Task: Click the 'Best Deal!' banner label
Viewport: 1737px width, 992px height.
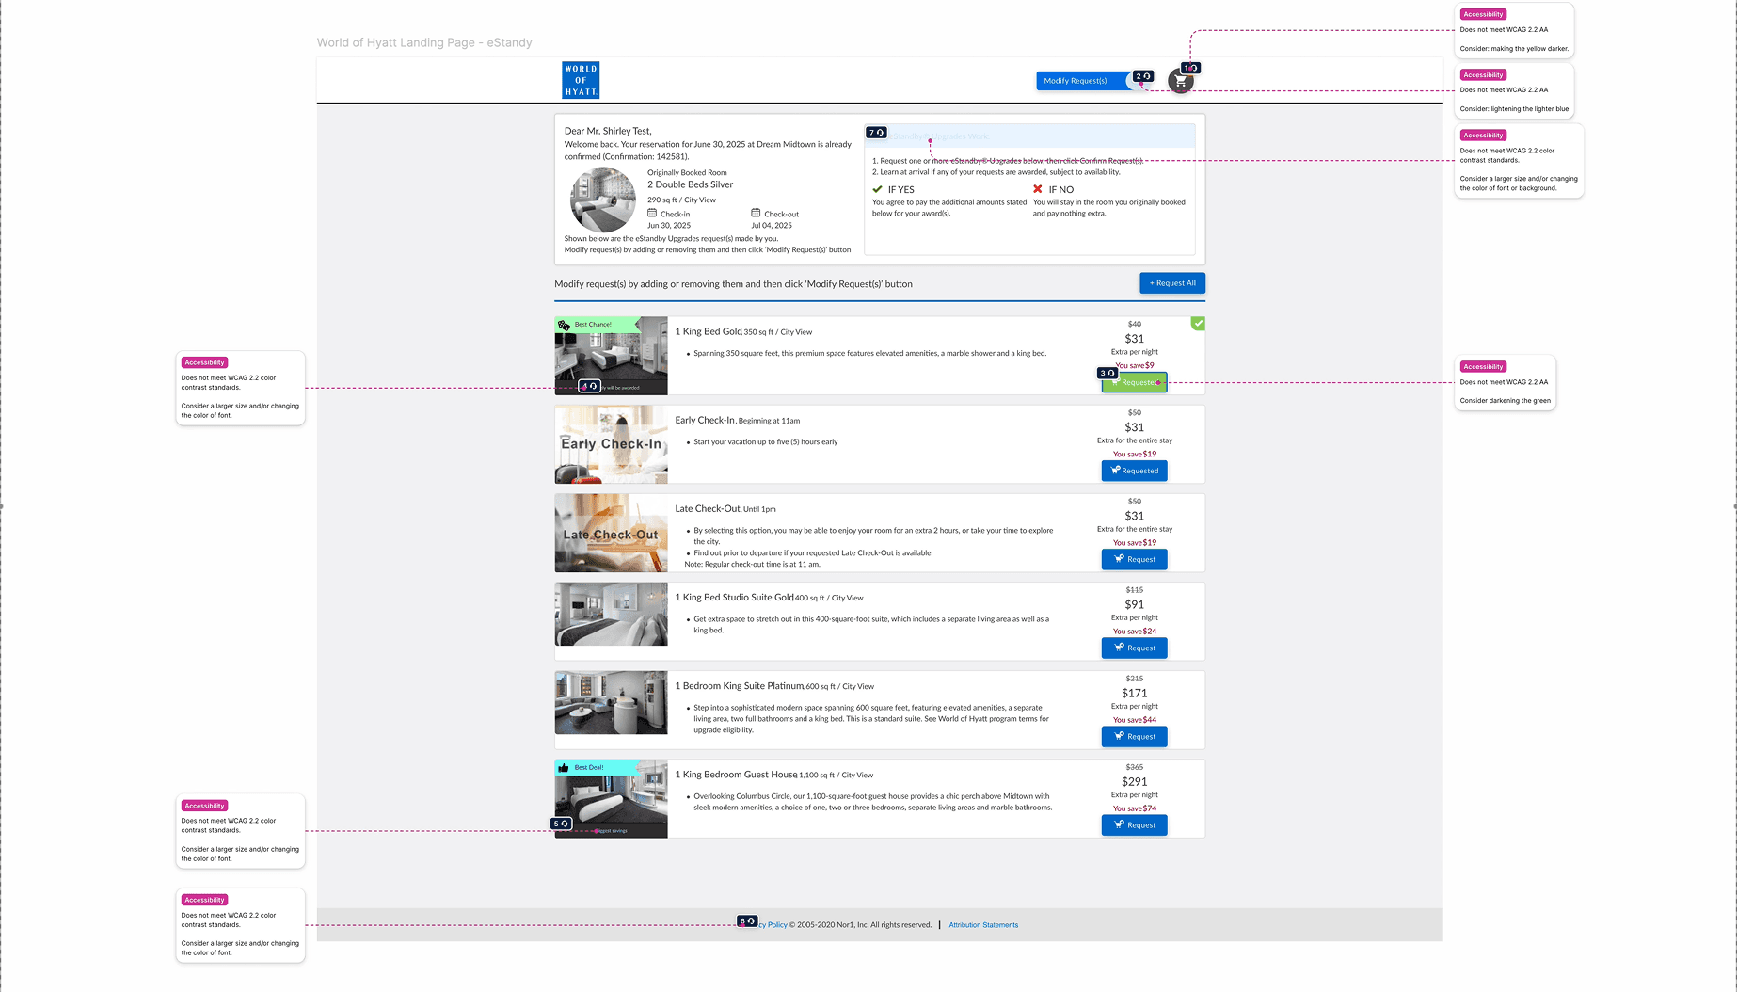Action: (590, 767)
